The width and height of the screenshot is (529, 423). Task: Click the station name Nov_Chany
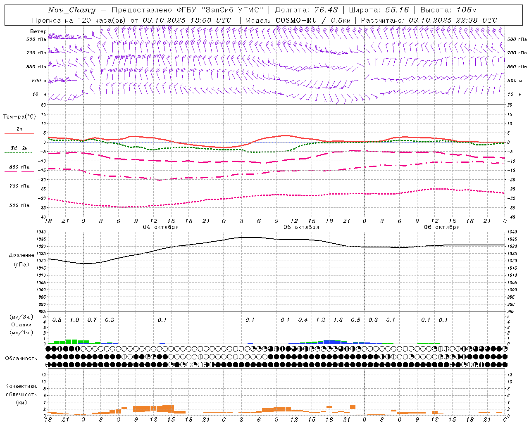(x=71, y=10)
